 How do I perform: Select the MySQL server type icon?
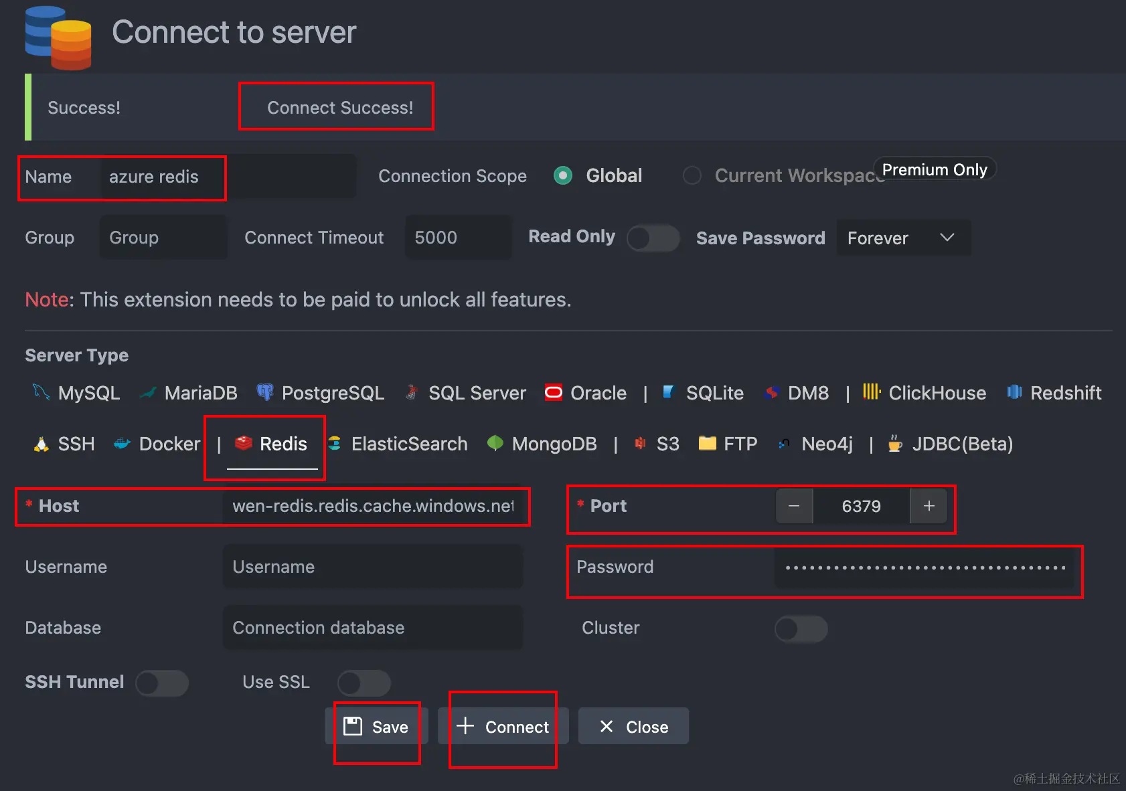coord(41,392)
